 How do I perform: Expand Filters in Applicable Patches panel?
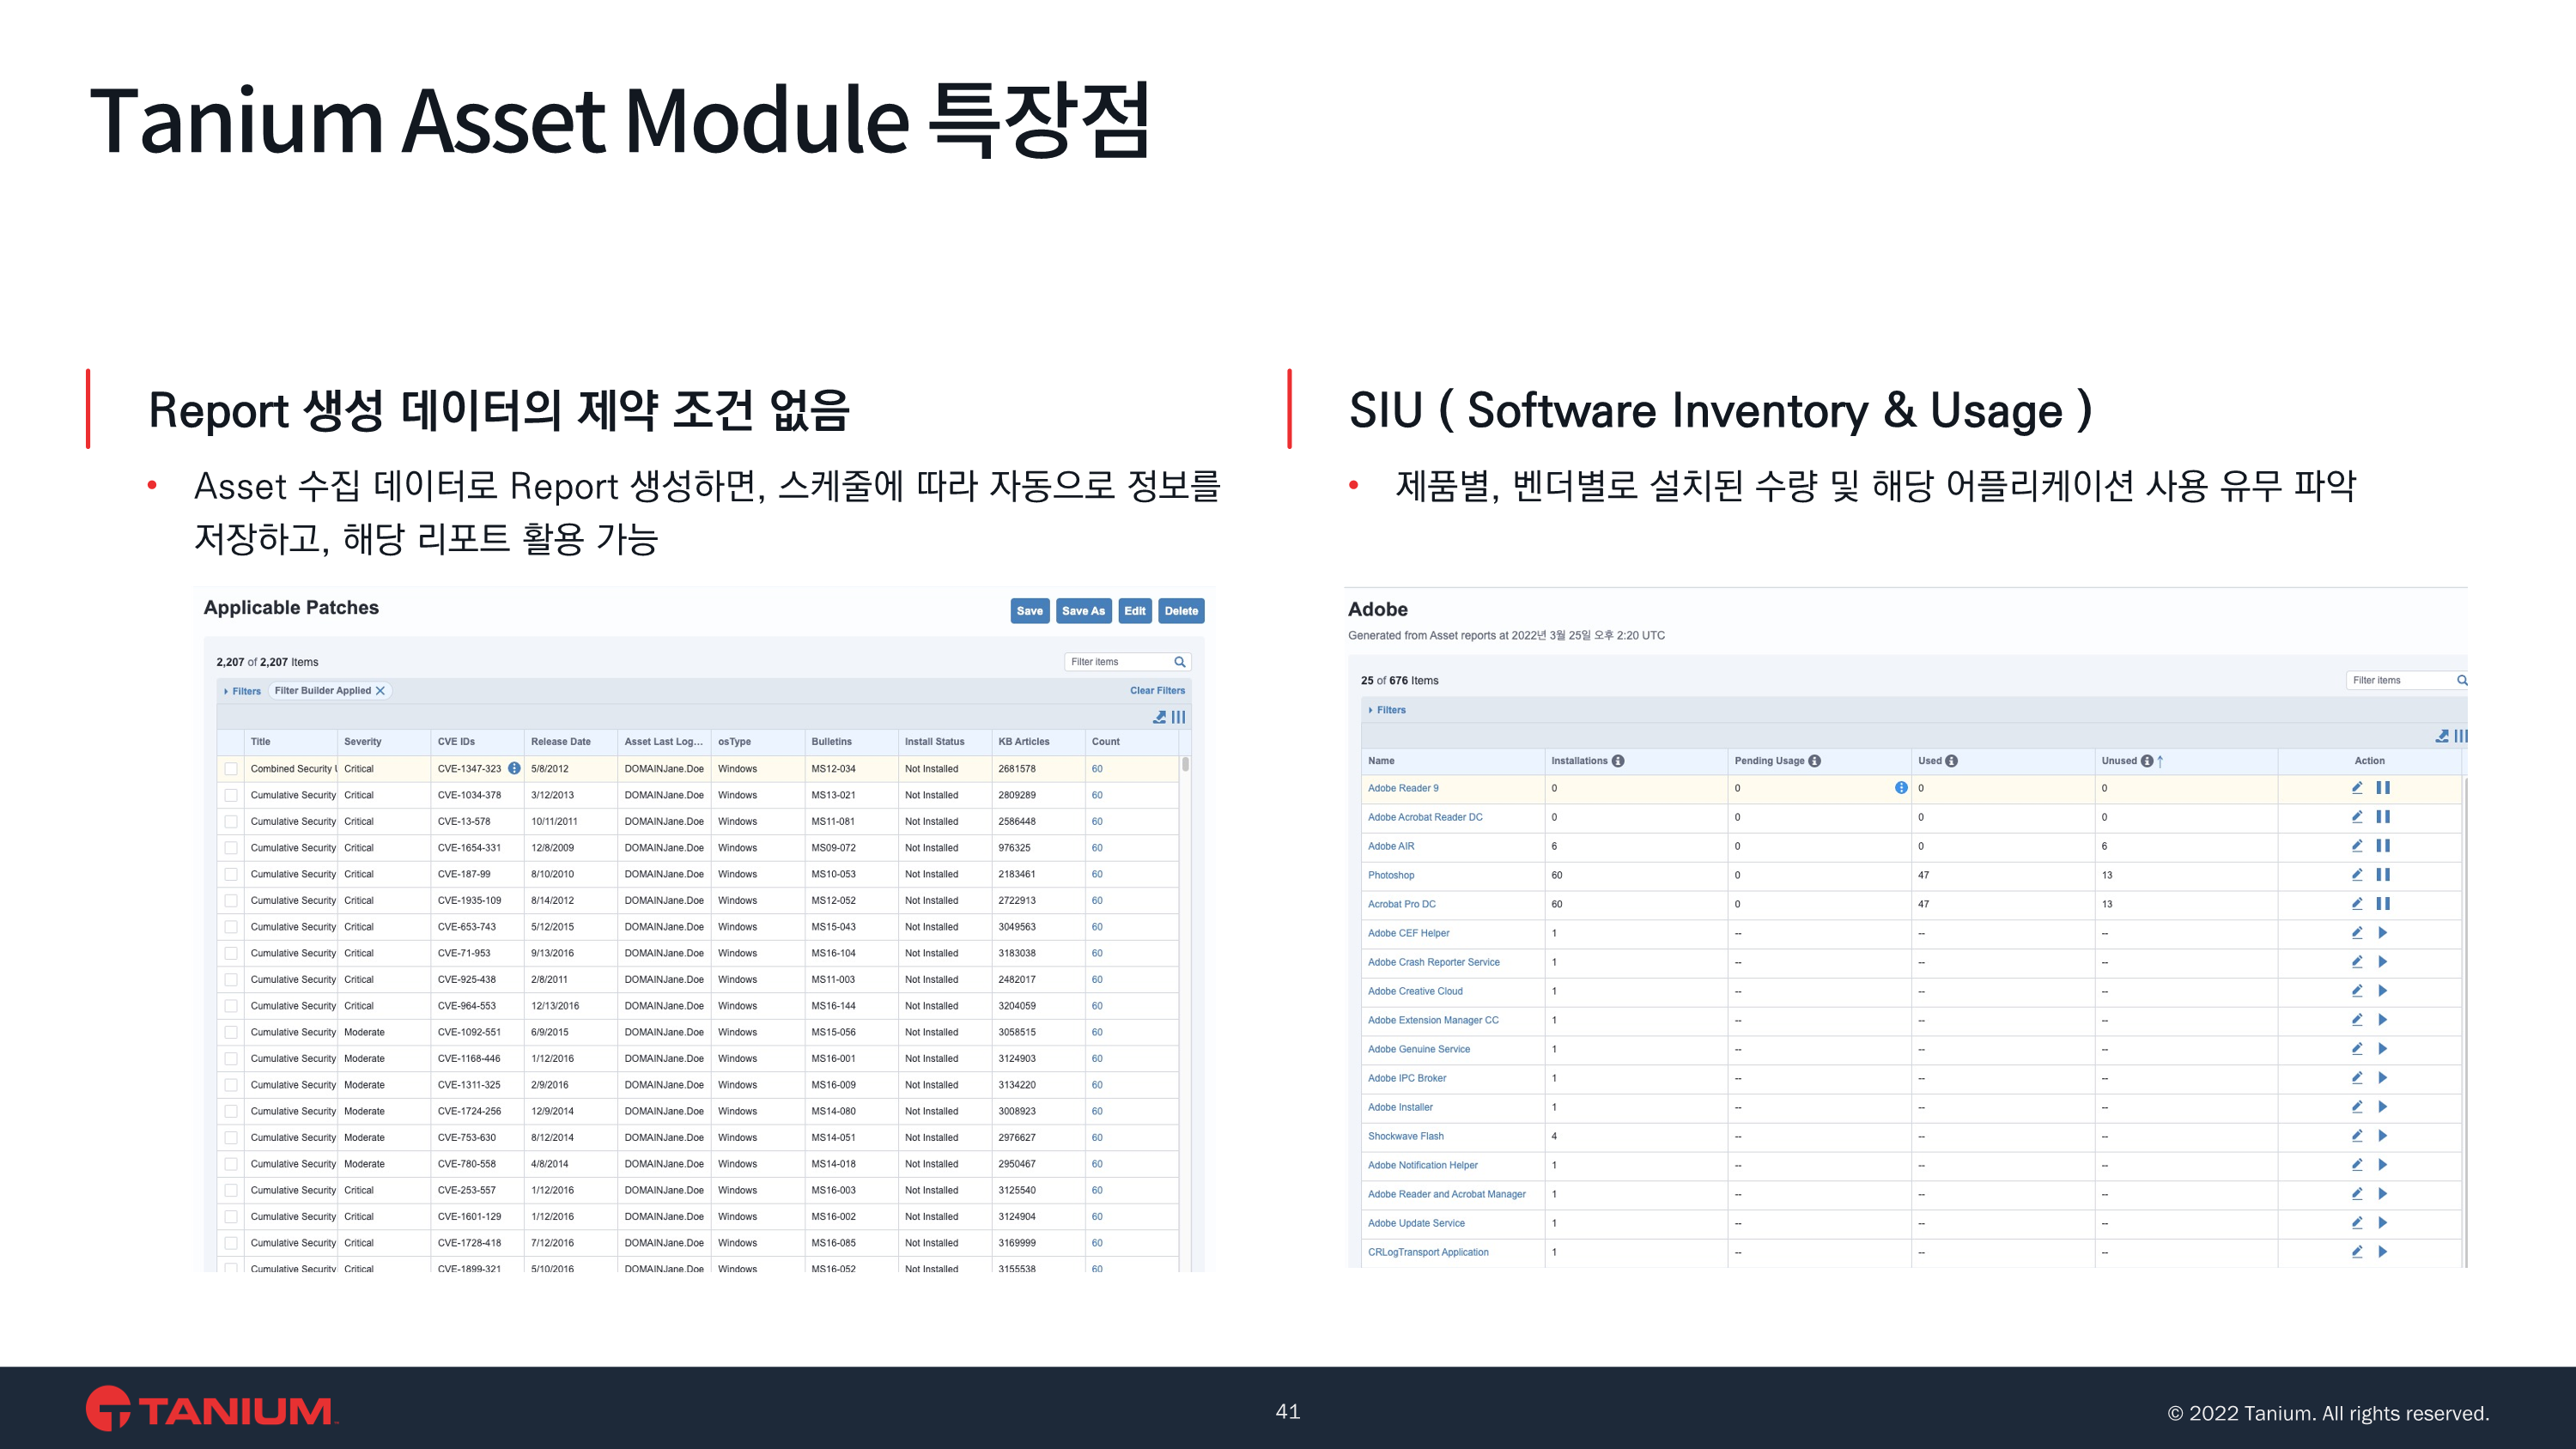tap(242, 691)
